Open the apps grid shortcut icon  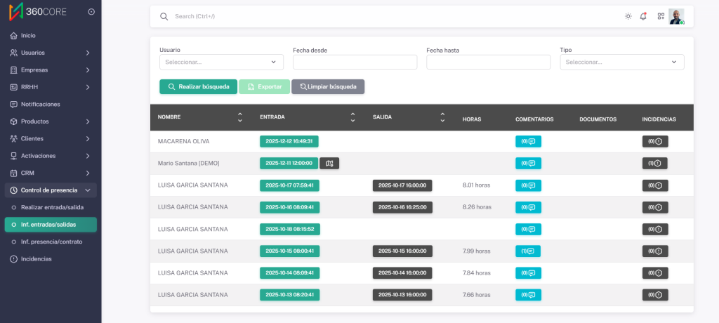click(x=660, y=16)
